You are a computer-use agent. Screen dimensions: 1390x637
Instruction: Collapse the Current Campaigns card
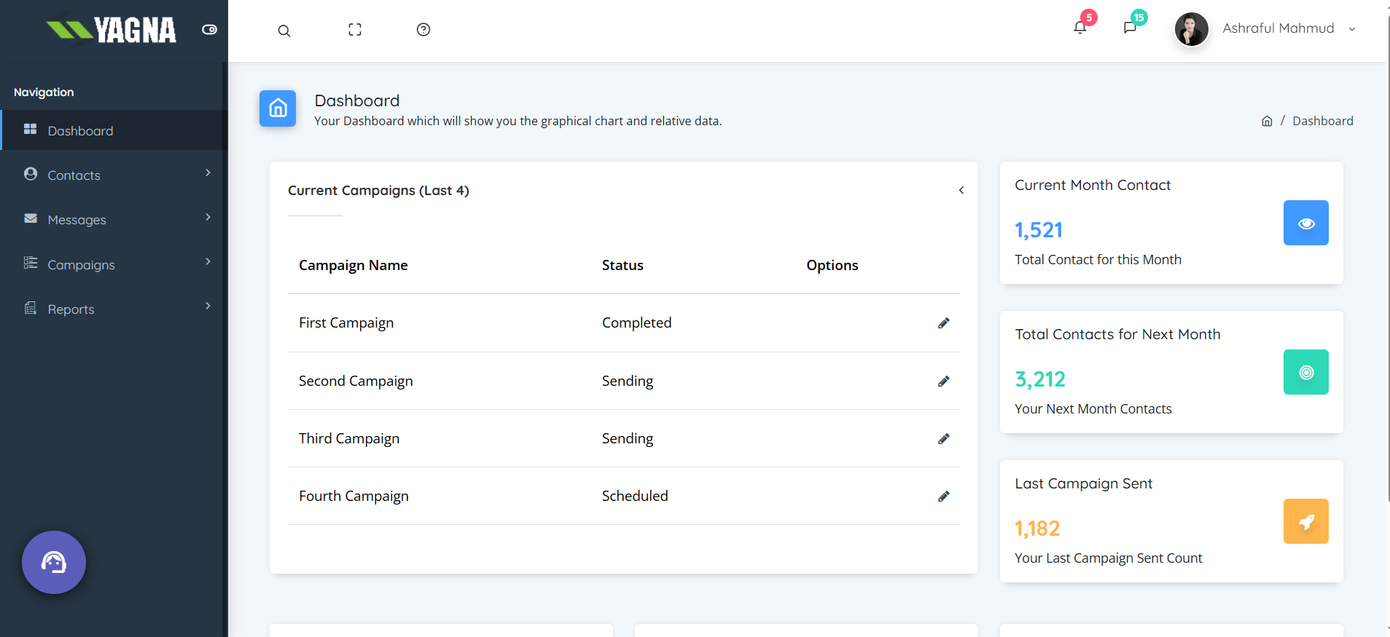tap(961, 191)
